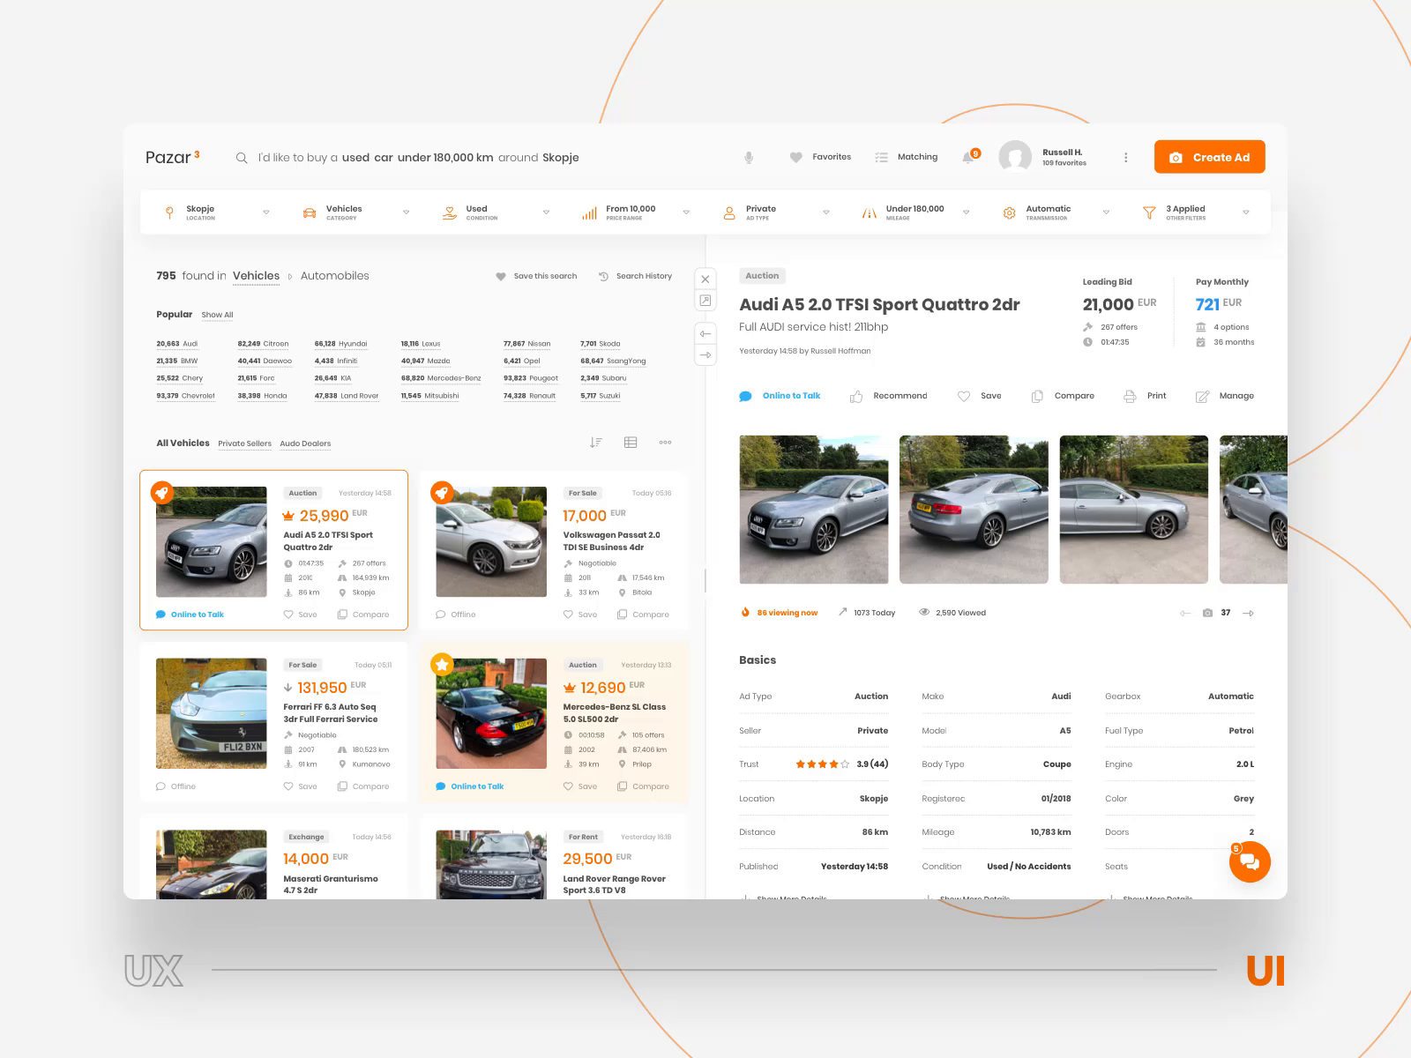Switch to grid view using the table icon
This screenshot has height=1058, width=1411.
click(x=630, y=443)
